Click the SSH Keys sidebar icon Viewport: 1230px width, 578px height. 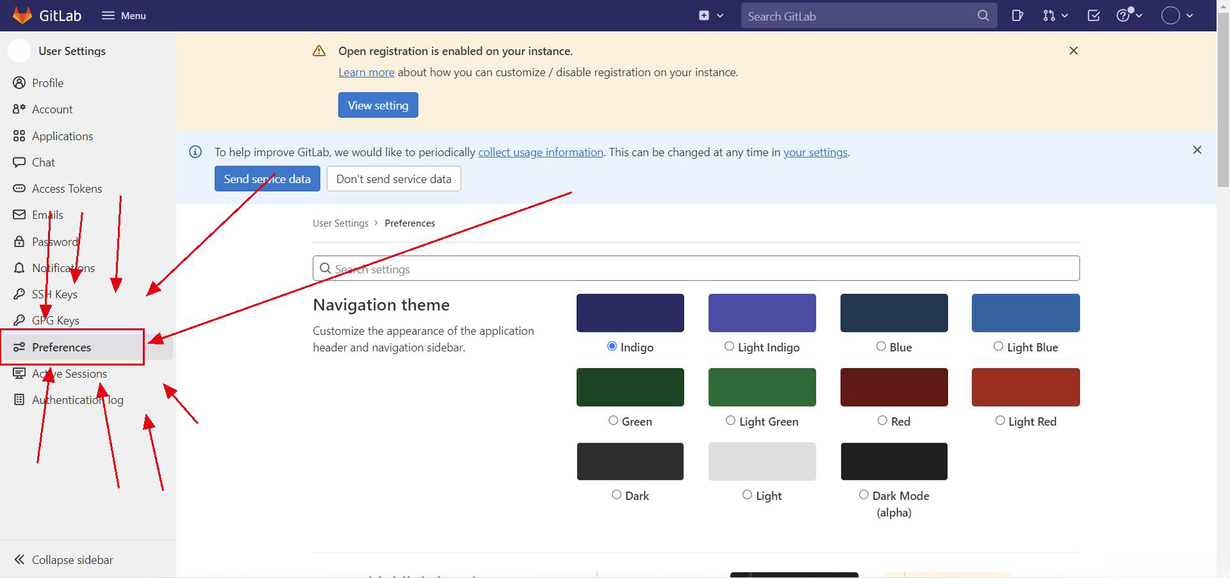click(x=19, y=294)
